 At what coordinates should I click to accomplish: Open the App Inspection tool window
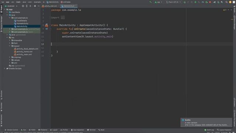coord(77,130)
